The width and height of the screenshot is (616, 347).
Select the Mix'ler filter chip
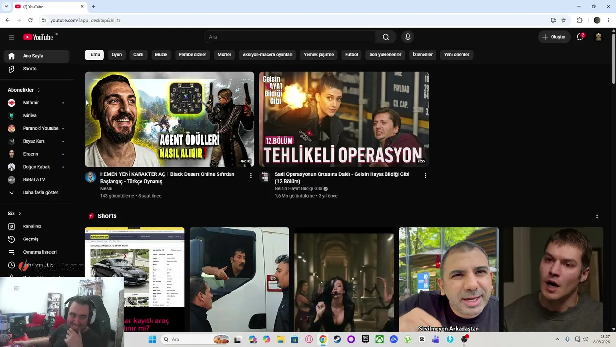(x=225, y=55)
